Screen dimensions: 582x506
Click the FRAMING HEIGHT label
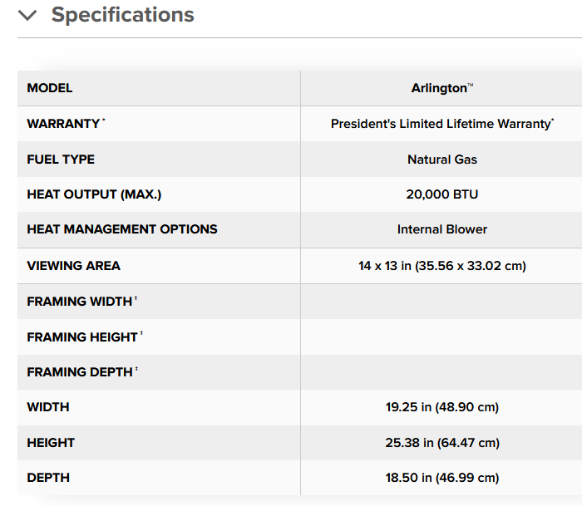point(85,337)
